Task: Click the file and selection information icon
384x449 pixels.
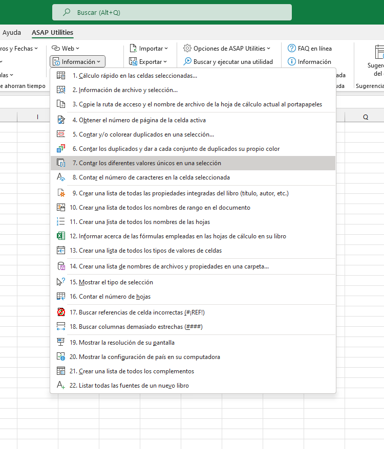Action: tap(61, 90)
